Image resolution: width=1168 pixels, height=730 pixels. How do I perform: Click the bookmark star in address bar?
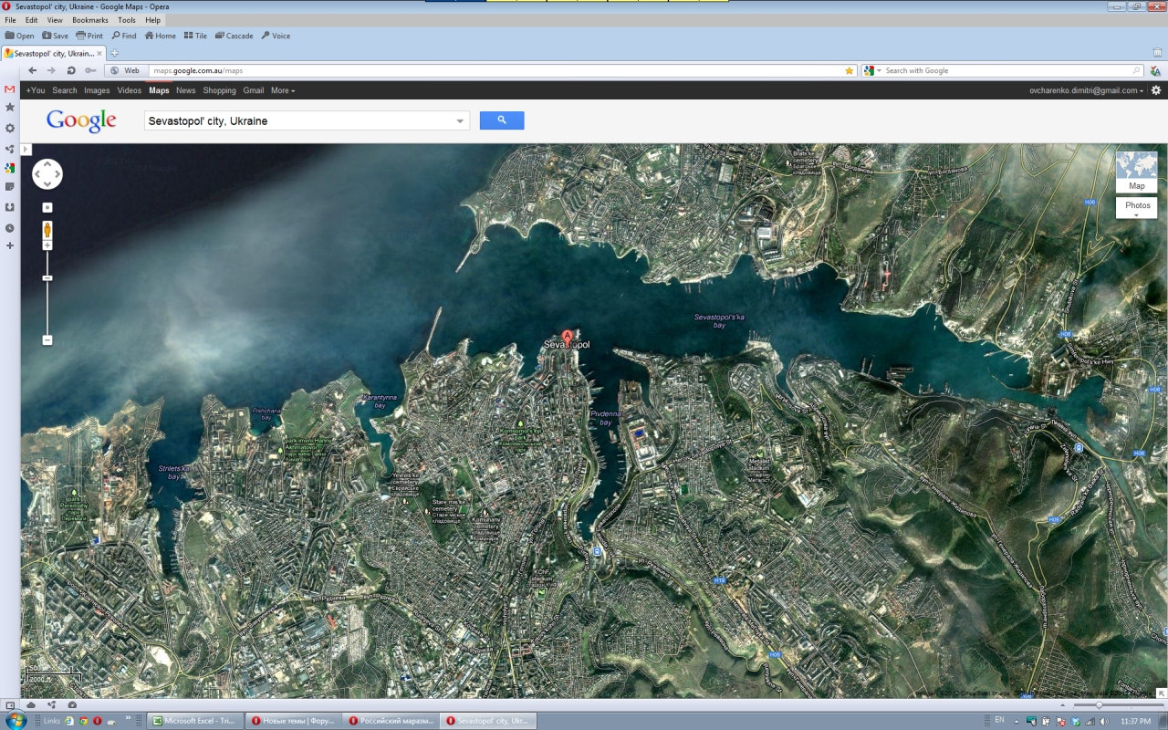849,70
